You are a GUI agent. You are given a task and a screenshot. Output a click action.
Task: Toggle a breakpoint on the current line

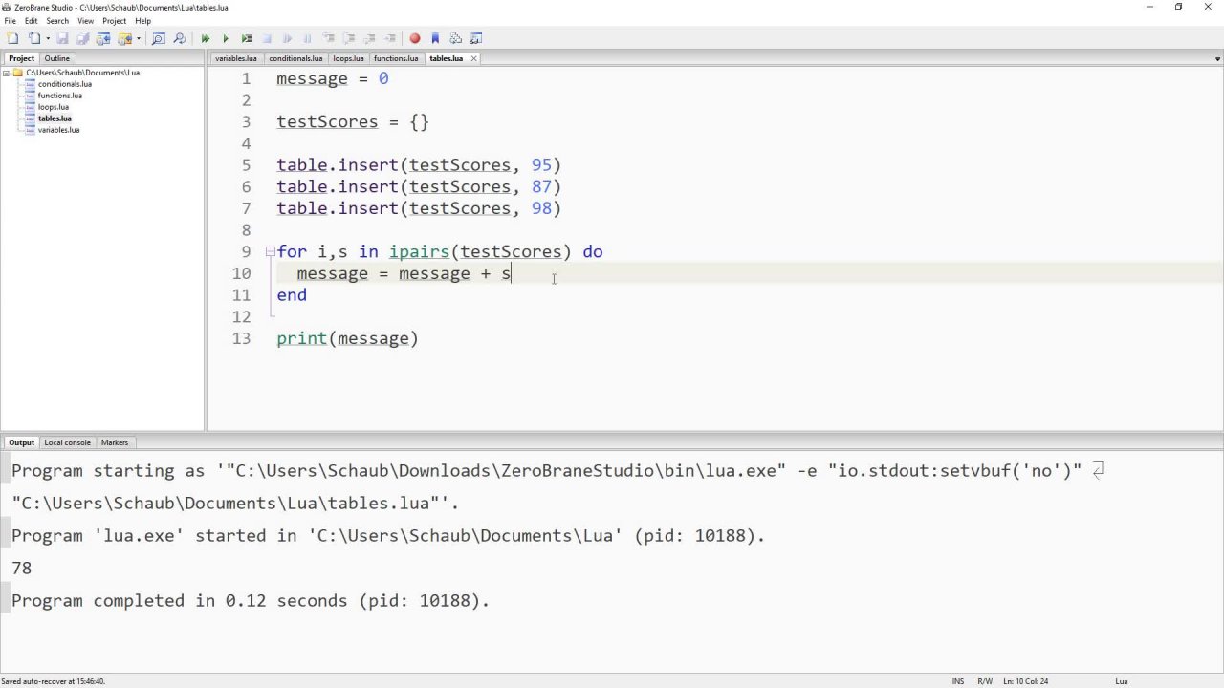click(x=415, y=38)
